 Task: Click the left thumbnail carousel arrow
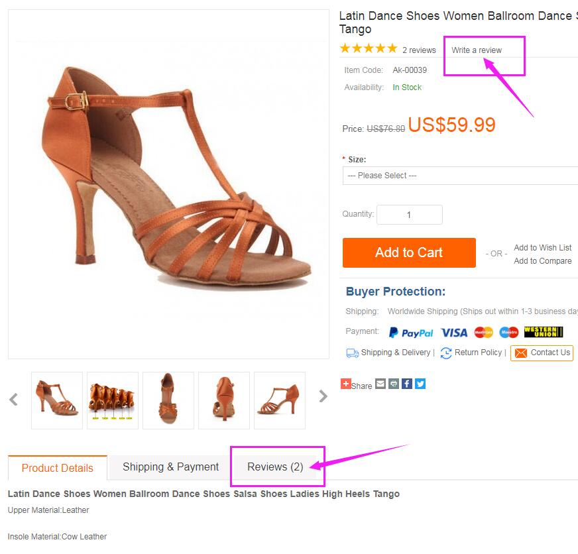(14, 399)
